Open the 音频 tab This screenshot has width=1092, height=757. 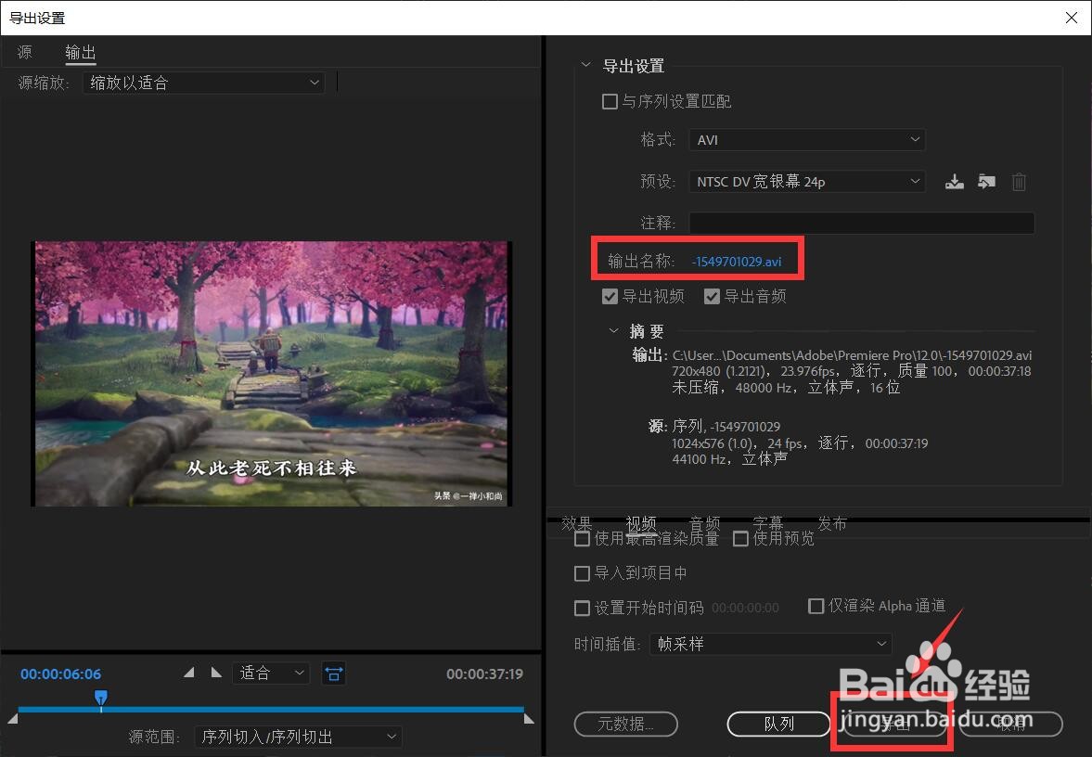tap(705, 523)
